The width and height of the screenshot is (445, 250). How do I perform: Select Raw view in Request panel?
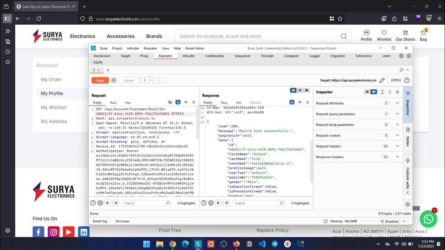pyautogui.click(x=113, y=102)
